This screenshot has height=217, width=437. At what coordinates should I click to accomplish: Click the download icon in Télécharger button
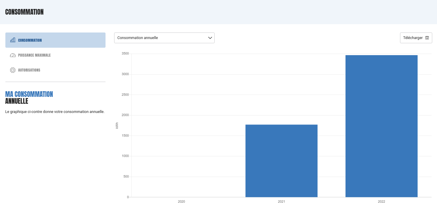click(427, 38)
